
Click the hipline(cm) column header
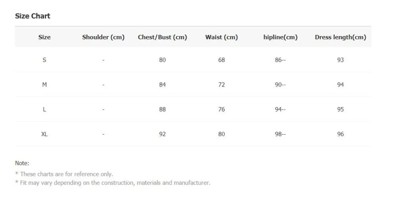280,37
